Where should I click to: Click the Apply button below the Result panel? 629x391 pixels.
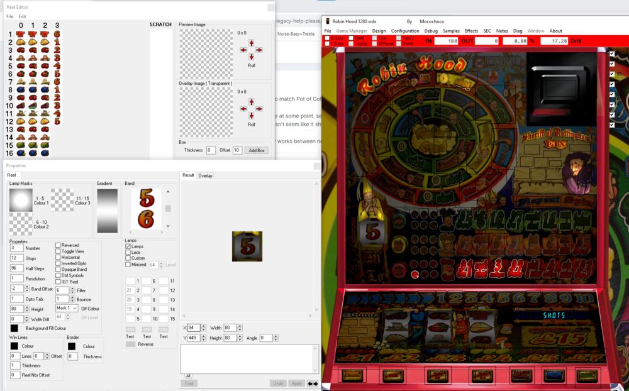tap(296, 383)
